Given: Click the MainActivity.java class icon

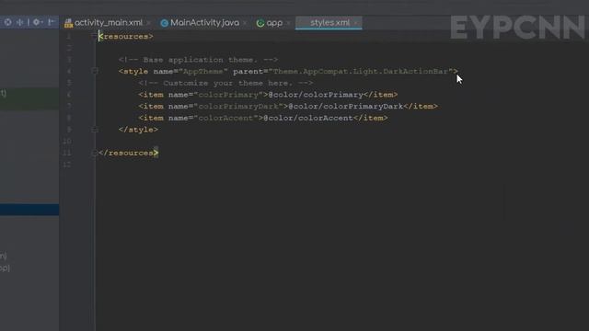Looking at the screenshot, I should (x=164, y=23).
